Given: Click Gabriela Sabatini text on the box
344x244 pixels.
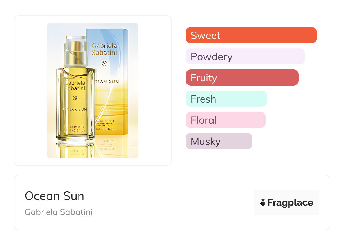Looking at the screenshot, I should (x=104, y=49).
